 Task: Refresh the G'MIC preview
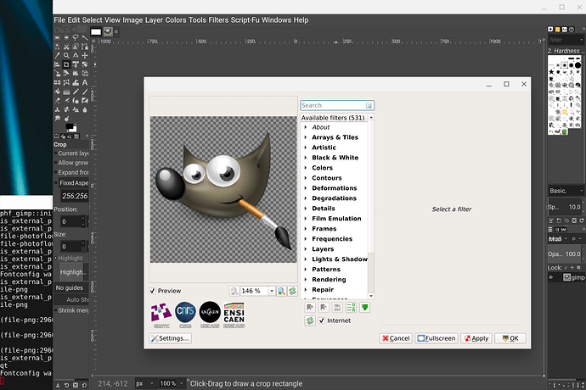(293, 291)
